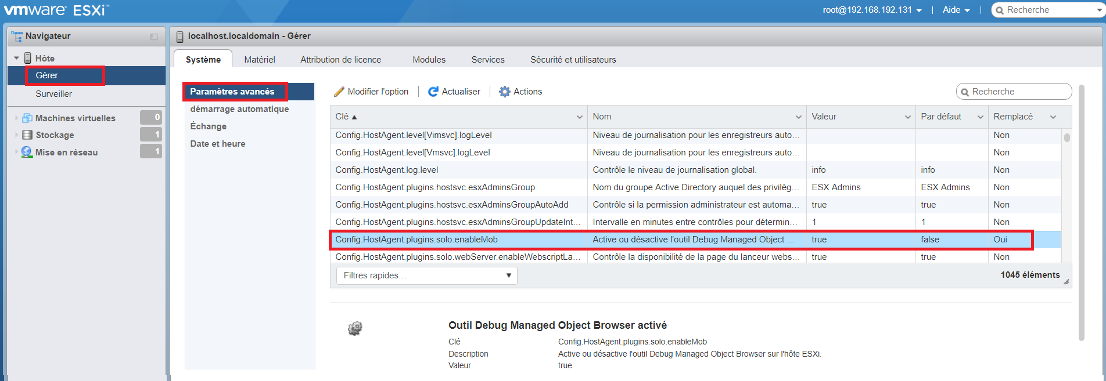Open the Attribution de licence tab

point(340,59)
